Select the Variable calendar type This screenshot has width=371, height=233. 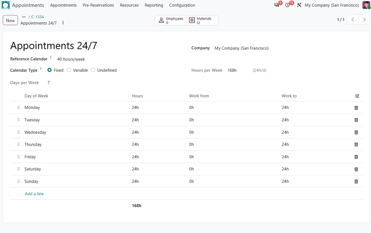tap(69, 70)
